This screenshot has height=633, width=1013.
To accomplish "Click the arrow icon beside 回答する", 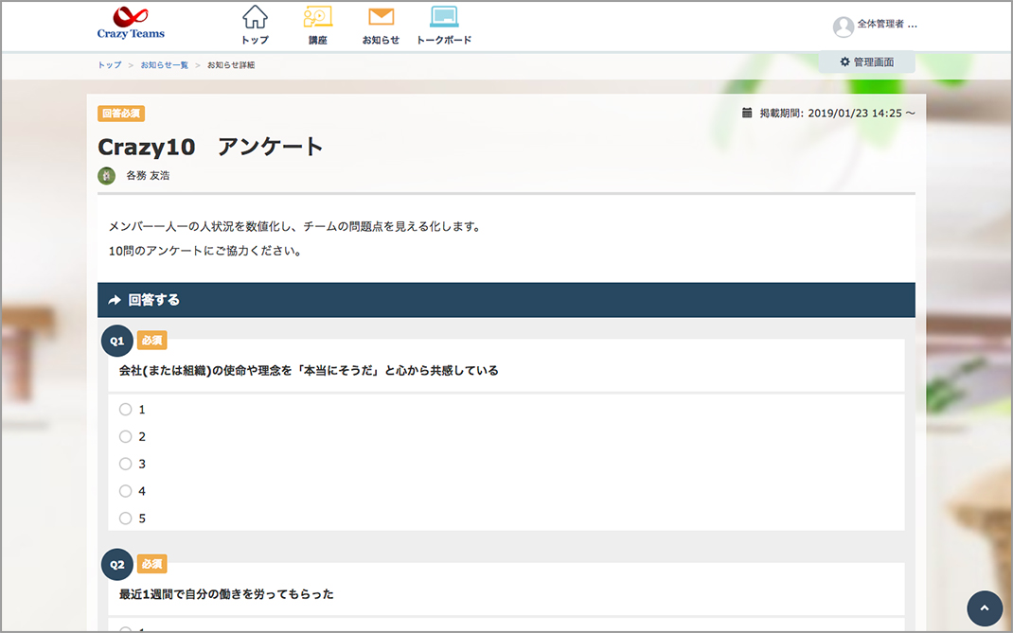I will 115,300.
